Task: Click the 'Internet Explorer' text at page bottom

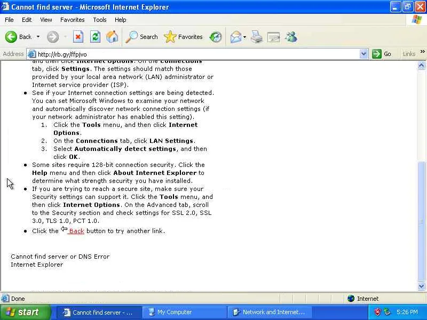Action: coord(37,265)
